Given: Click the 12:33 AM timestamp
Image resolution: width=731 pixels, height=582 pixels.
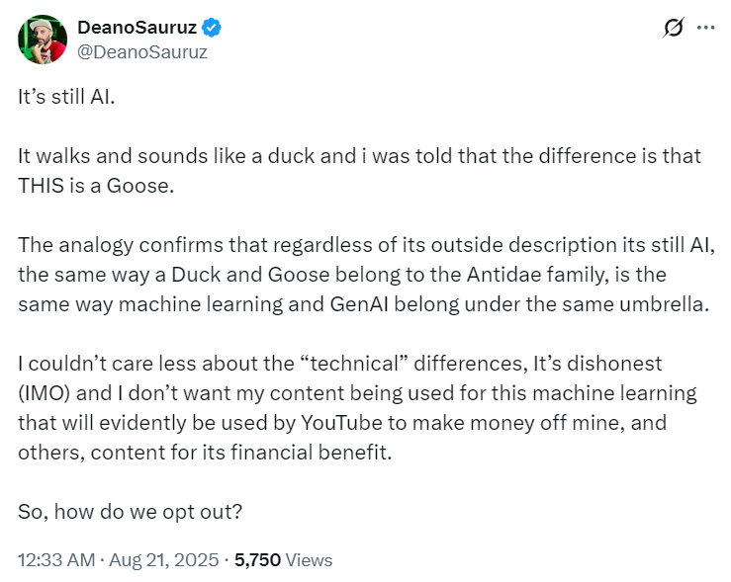Looking at the screenshot, I should (x=56, y=559).
